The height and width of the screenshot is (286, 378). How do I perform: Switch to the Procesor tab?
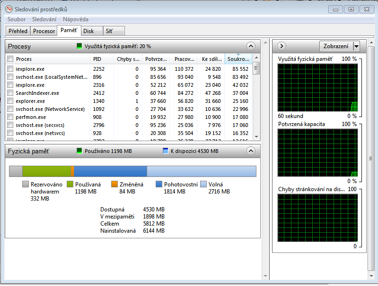point(44,31)
